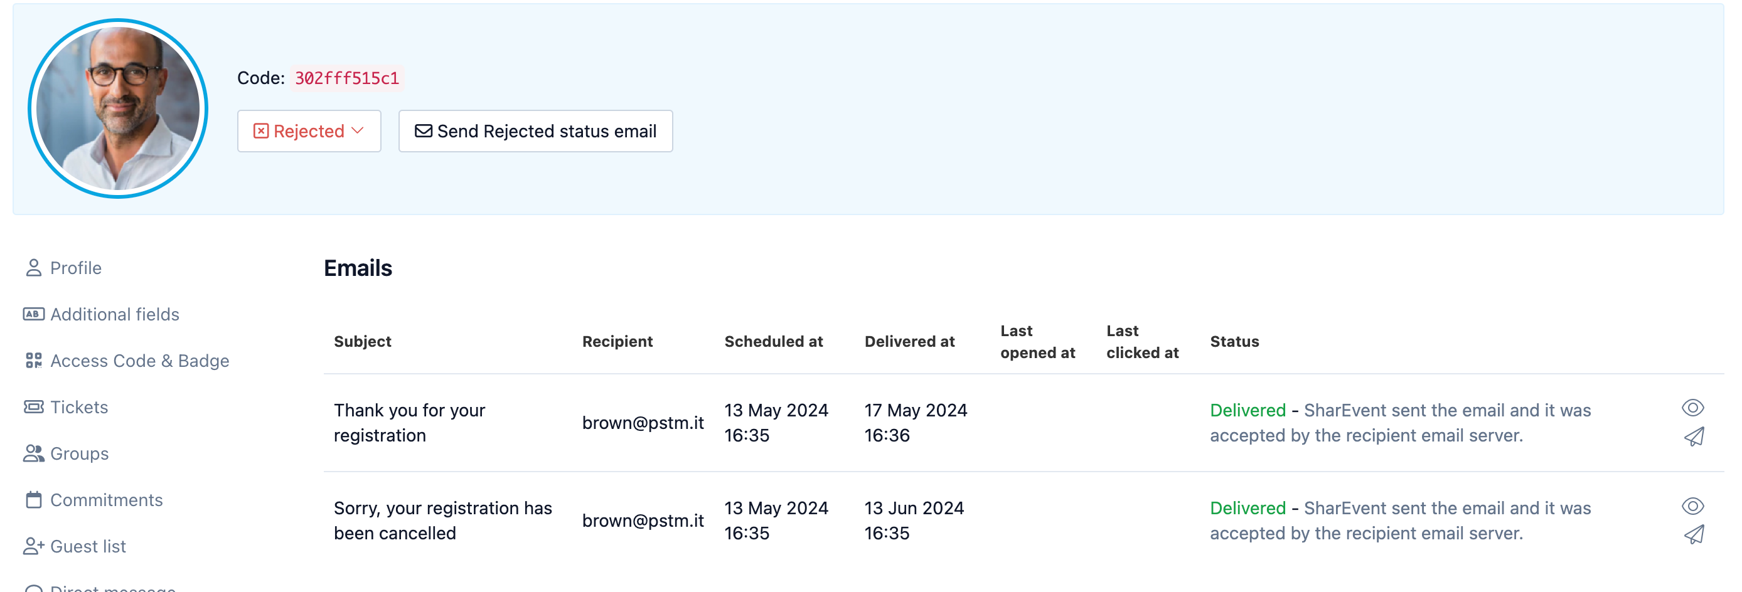Resend the 'registration has been cancelled' email via paper plane icon
Image resolution: width=1742 pixels, height=592 pixels.
coord(1693,534)
